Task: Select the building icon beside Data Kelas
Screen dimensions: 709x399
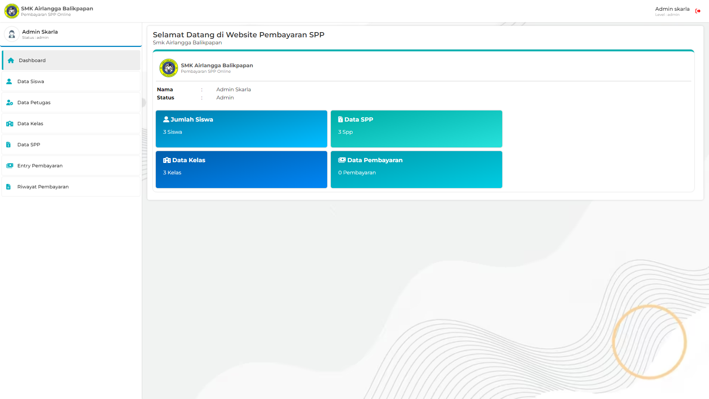Action: 9,123
